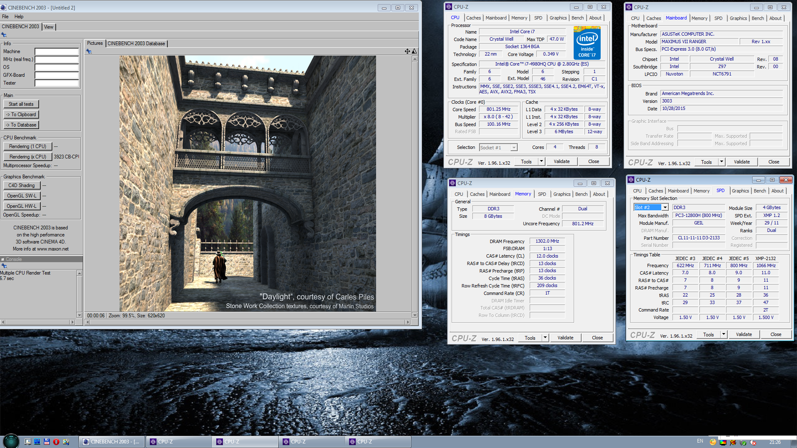Click the CINEBENCH title bar app icon

pos(4,7)
